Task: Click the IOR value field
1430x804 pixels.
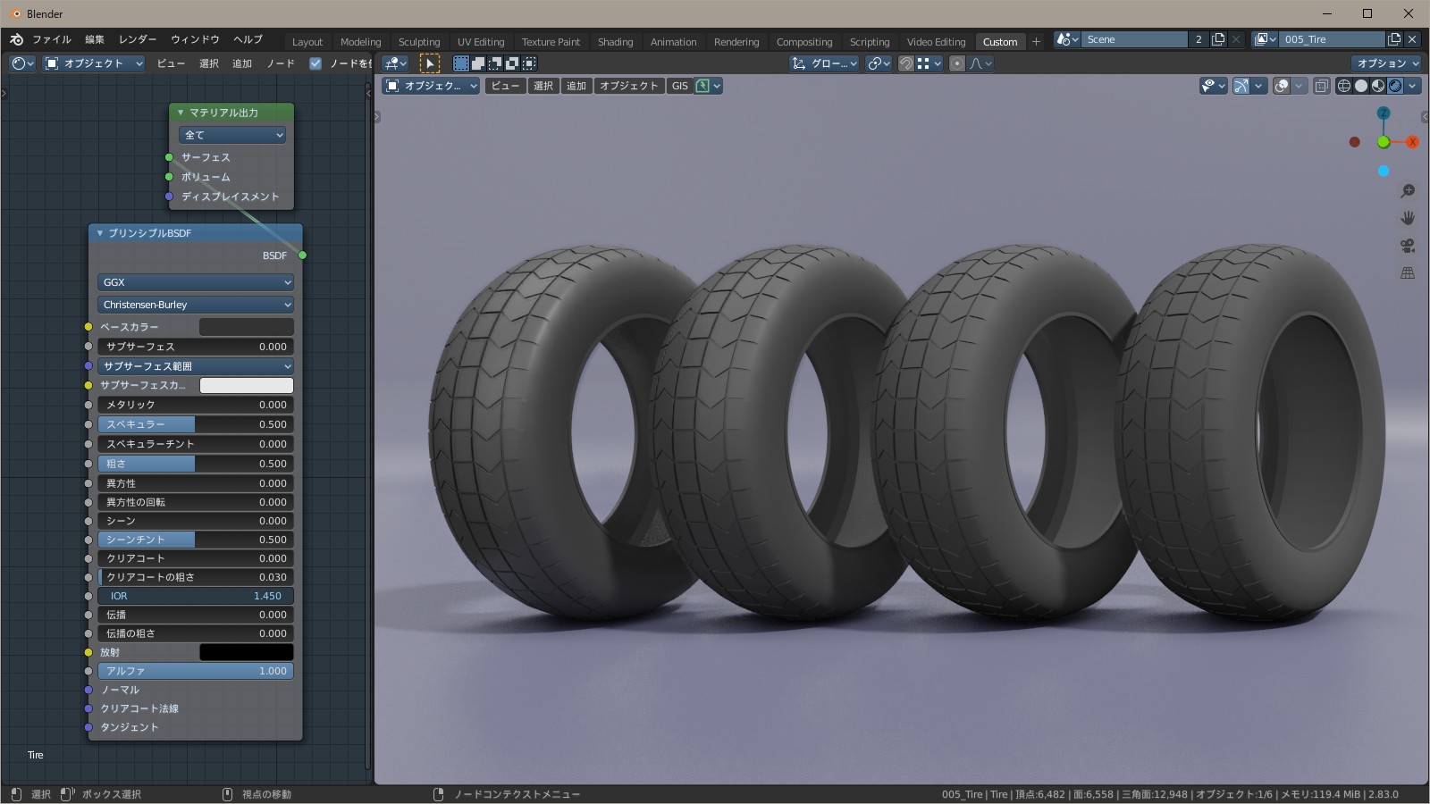Action: click(196, 596)
